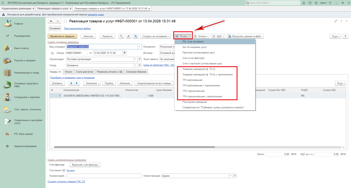Expand the Создать на основании dropdown

pos(155,36)
